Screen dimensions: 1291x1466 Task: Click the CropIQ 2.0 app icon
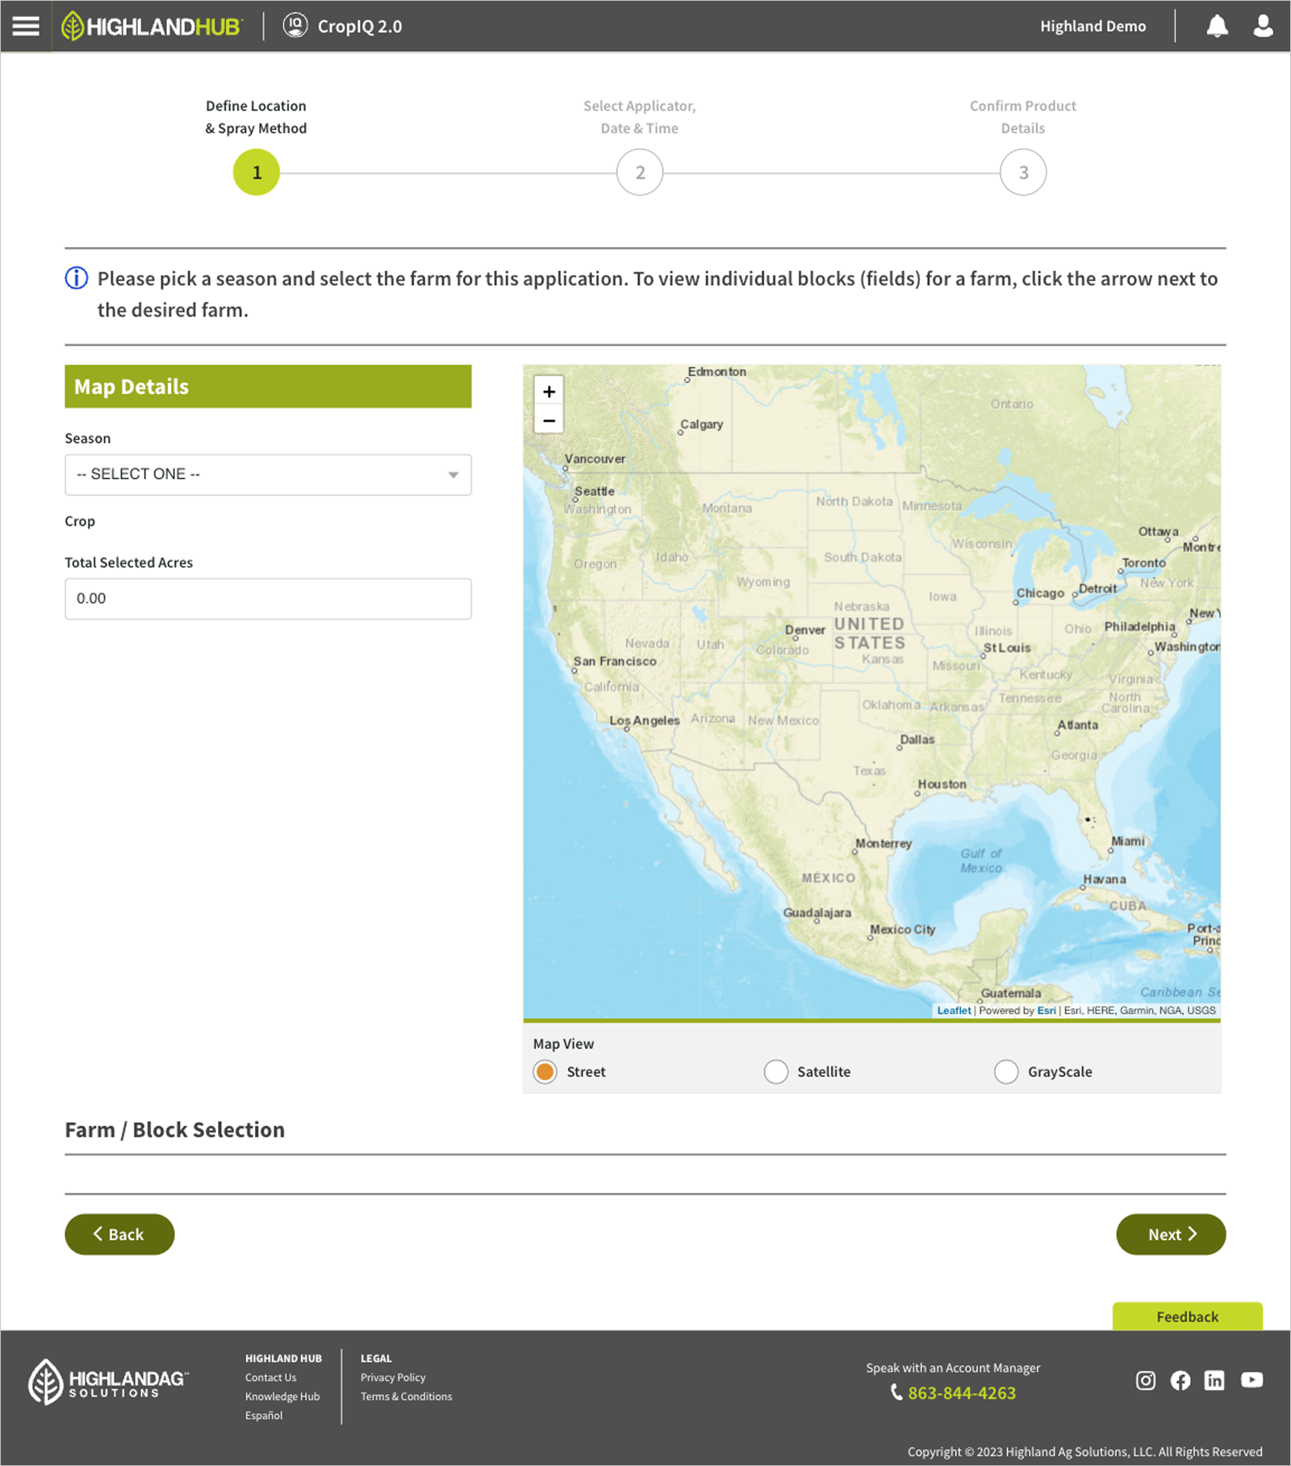[295, 25]
